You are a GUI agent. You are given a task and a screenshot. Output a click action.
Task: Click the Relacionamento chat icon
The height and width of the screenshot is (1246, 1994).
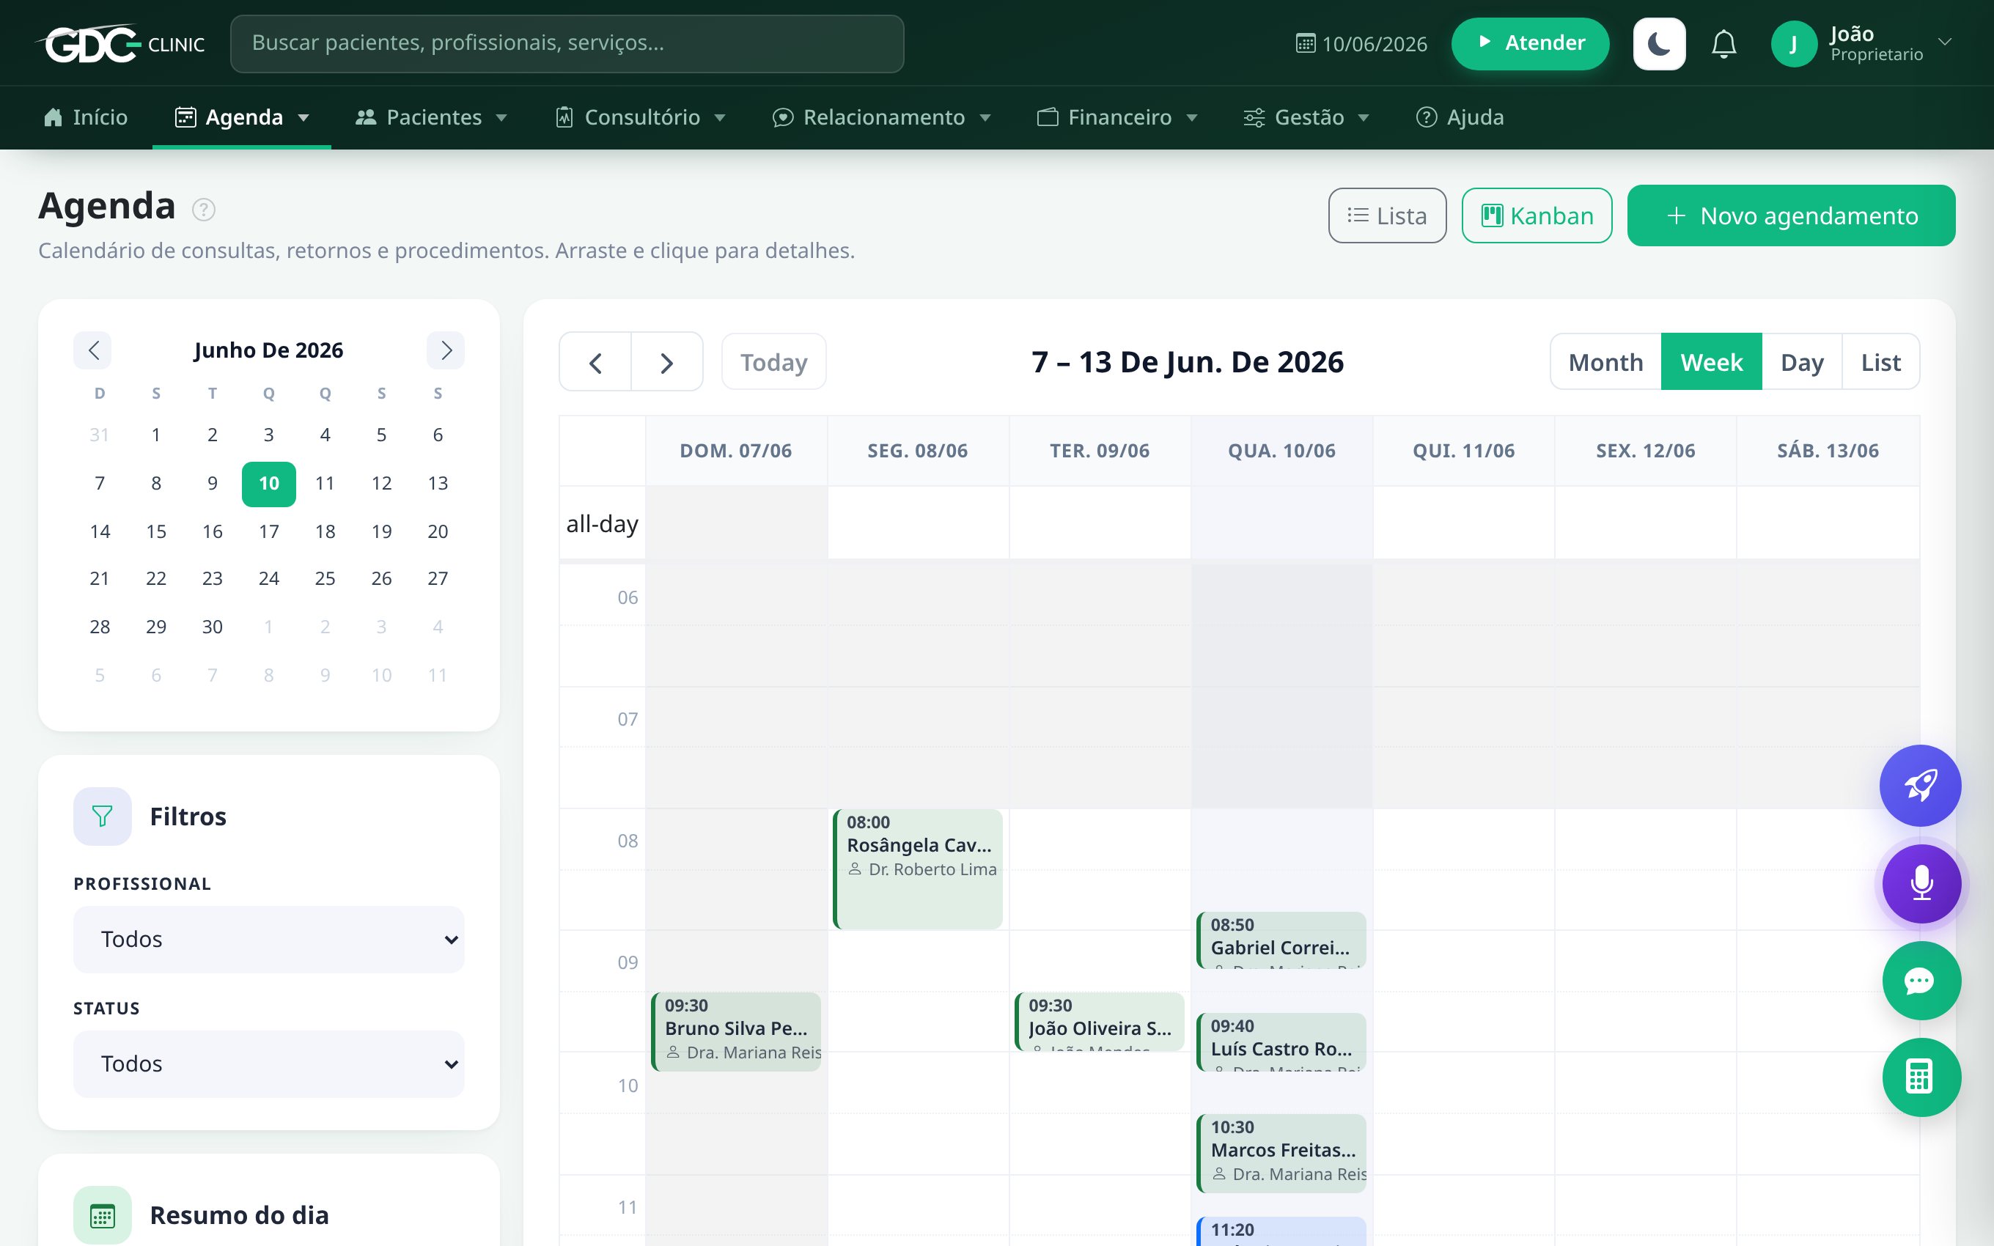(783, 117)
